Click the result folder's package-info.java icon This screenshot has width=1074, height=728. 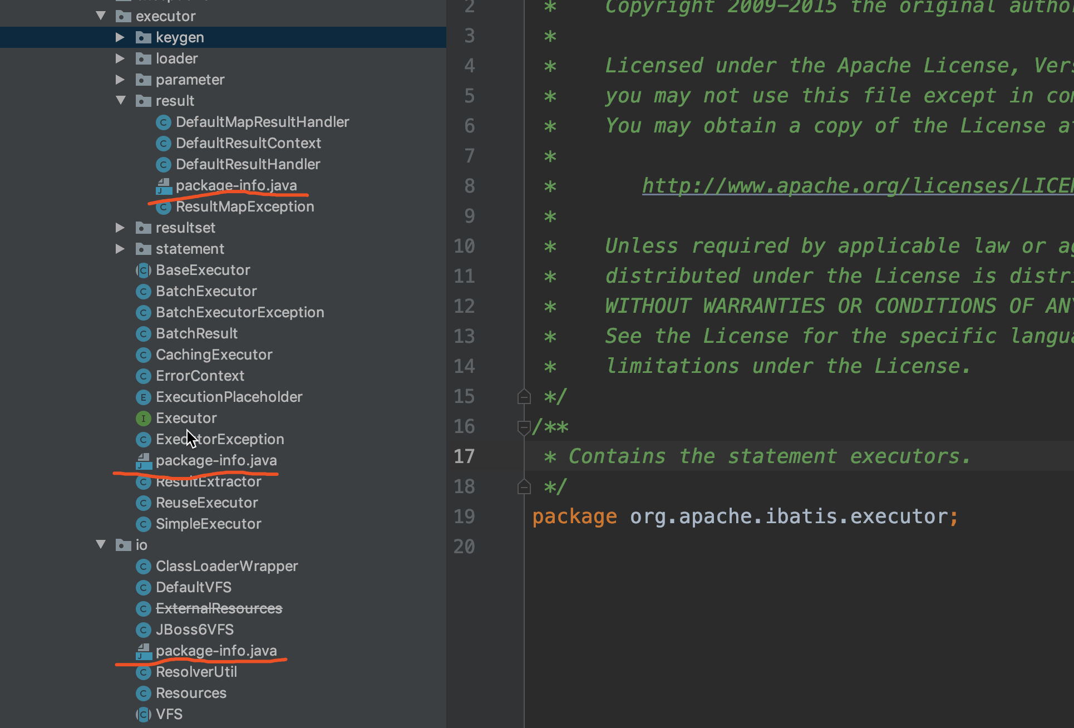[x=163, y=186]
